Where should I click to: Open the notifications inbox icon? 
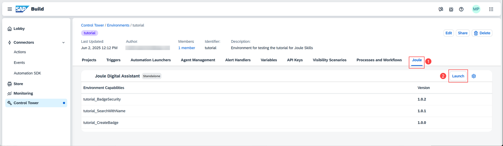tap(451, 9)
